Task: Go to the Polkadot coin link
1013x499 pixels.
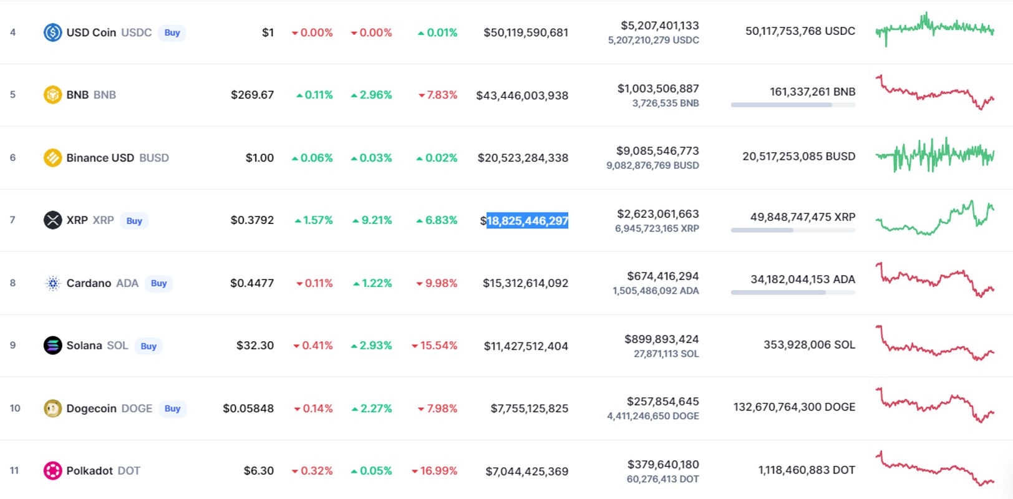Action: pos(90,471)
